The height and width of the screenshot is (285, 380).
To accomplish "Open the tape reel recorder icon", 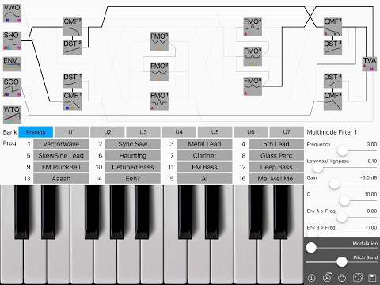I will tap(327, 278).
